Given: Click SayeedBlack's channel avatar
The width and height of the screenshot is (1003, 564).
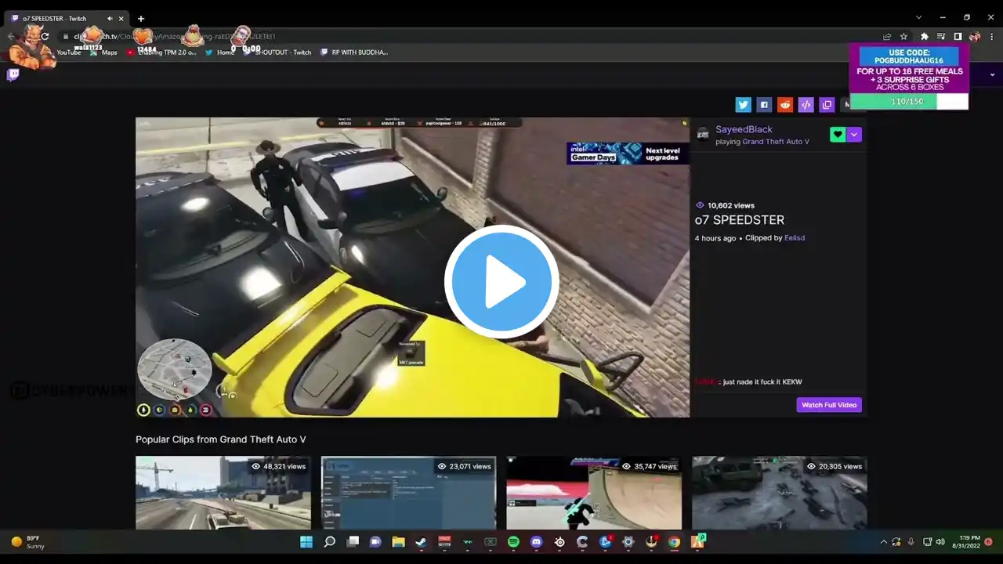Looking at the screenshot, I should 703,134.
